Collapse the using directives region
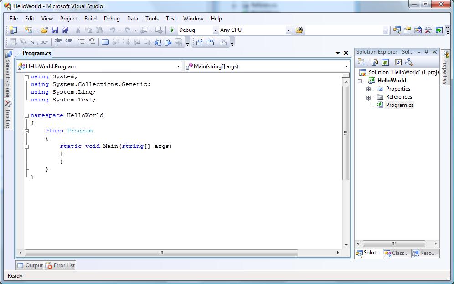This screenshot has width=454, height=284. [26, 77]
